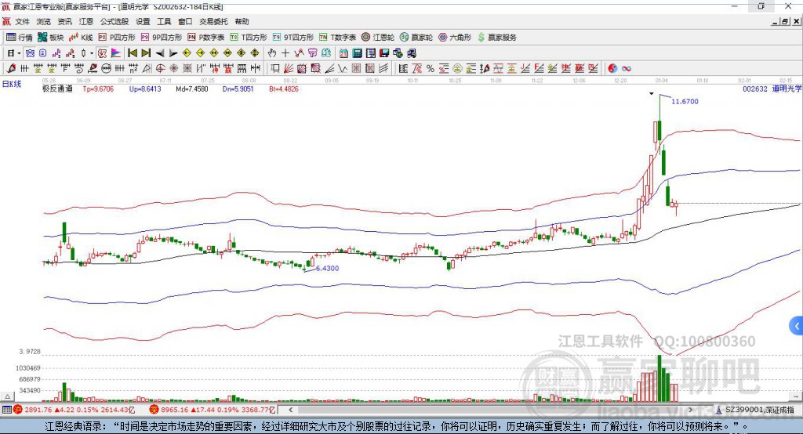Open 赢家服务 service link

[496, 38]
